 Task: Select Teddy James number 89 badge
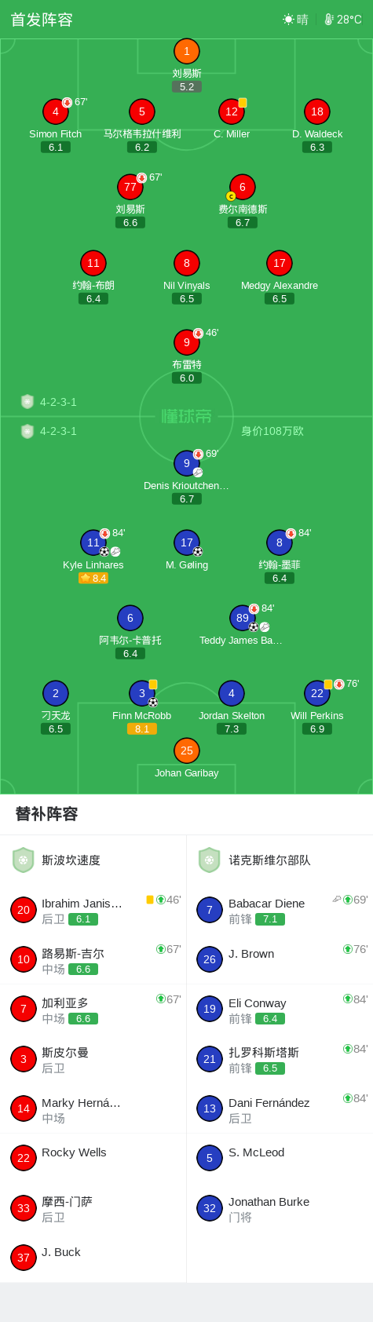[x=243, y=618]
